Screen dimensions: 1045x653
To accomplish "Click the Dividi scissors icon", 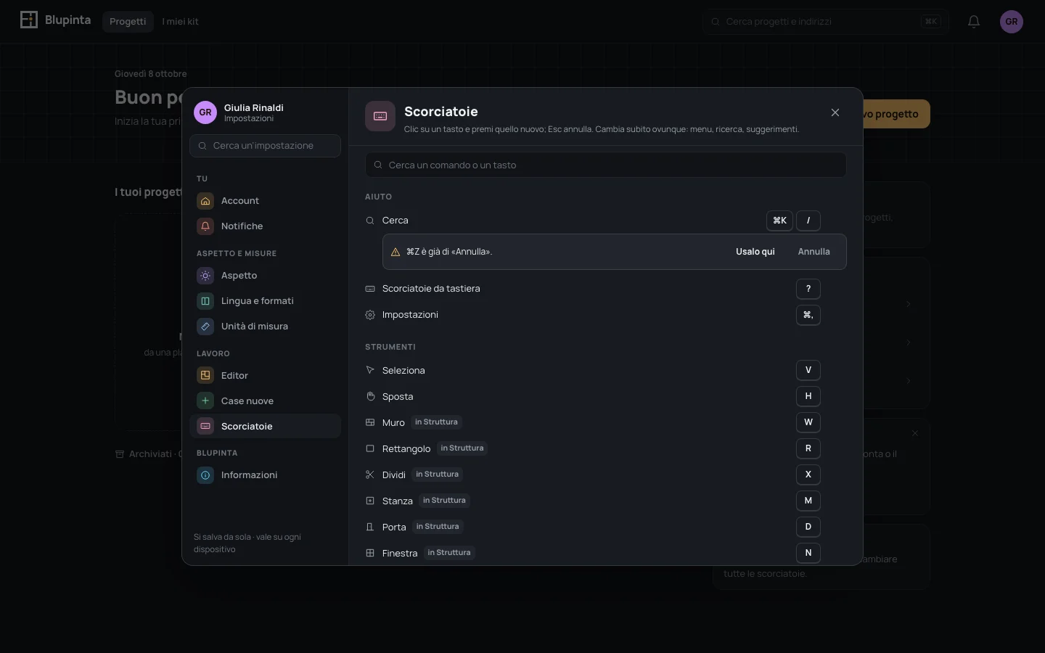I will point(370,475).
